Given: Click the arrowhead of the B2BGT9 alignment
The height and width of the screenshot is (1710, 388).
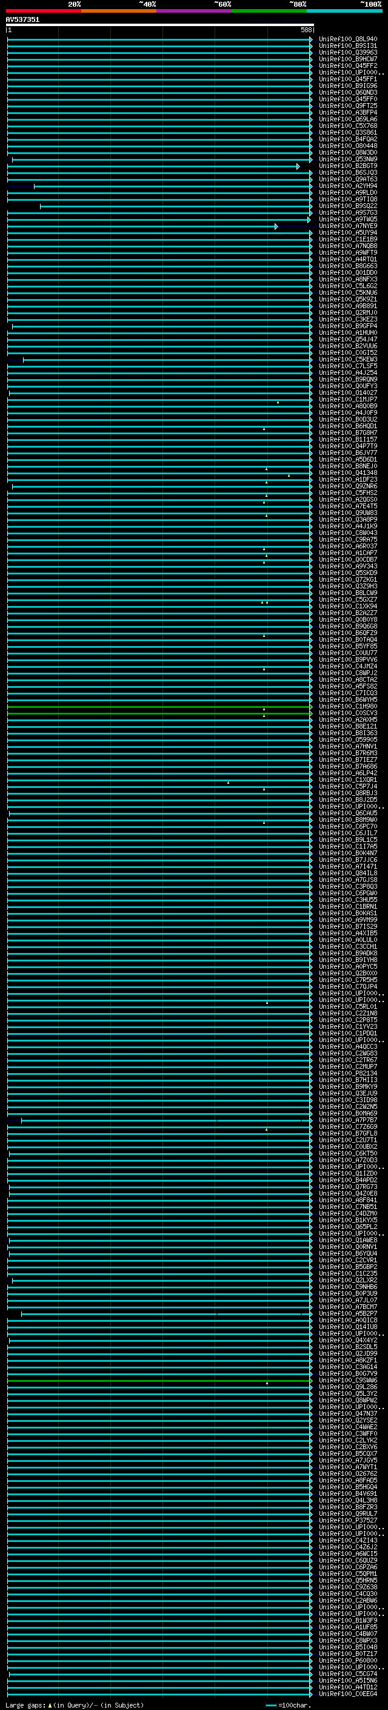Looking at the screenshot, I should pos(298,167).
